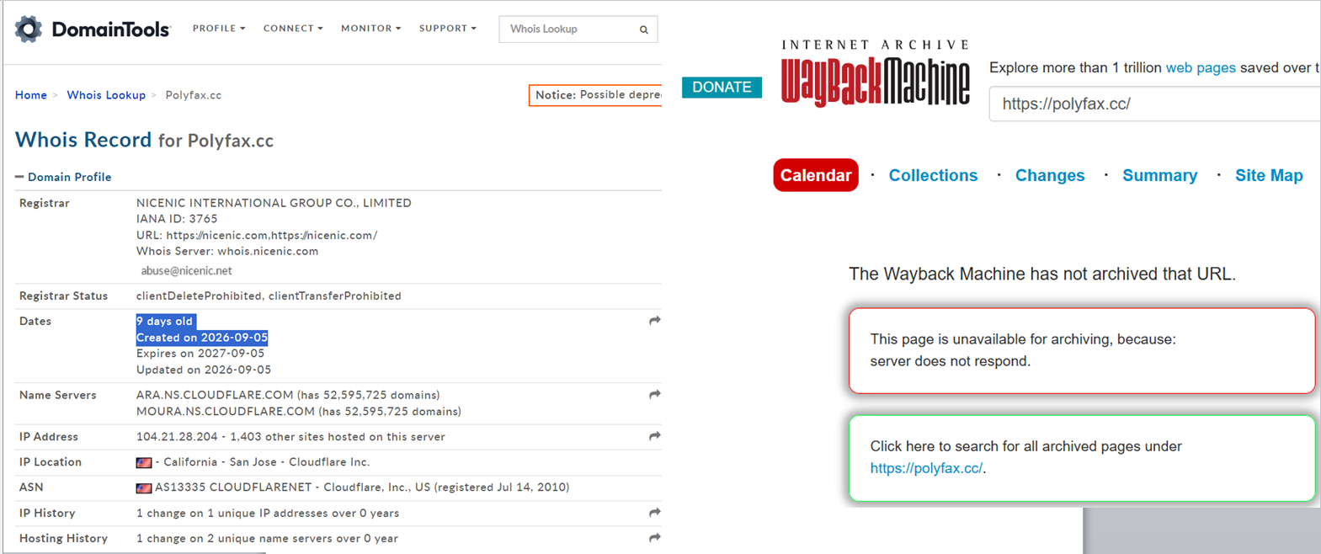This screenshot has height=554, width=1321.
Task: Click the Polyfax.cc breadcrumb text
Action: (194, 95)
